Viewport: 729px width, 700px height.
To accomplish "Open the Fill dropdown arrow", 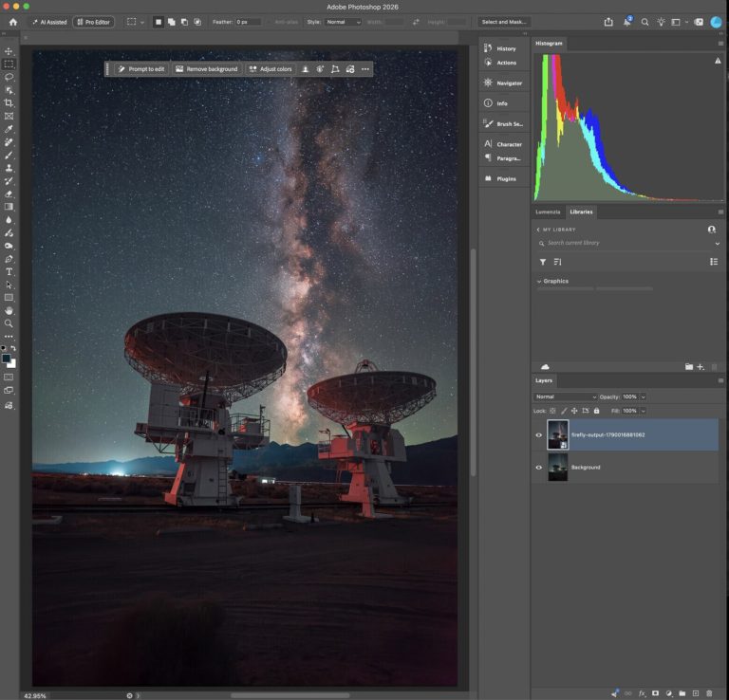I will [644, 411].
